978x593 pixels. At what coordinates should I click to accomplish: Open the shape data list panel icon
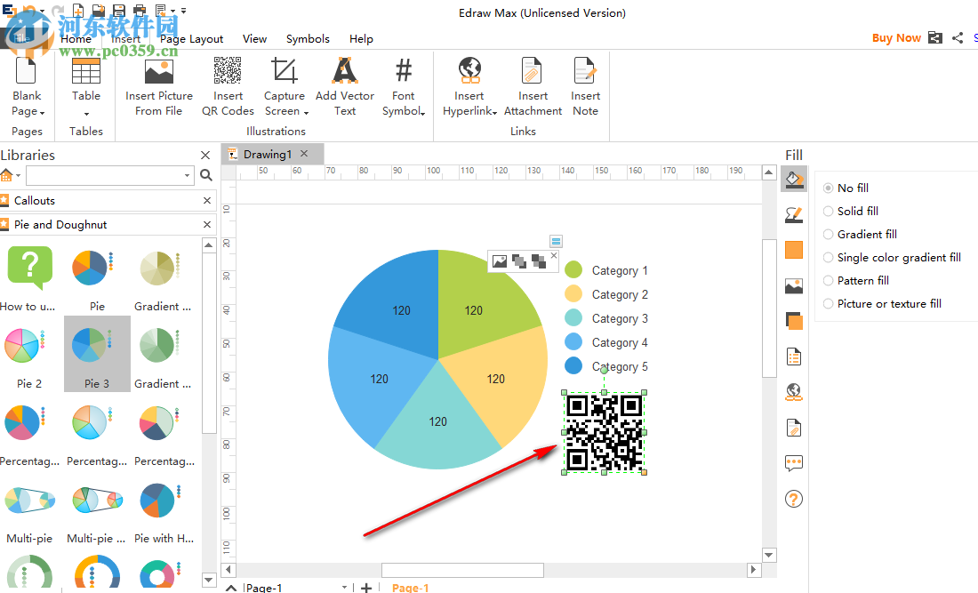794,357
